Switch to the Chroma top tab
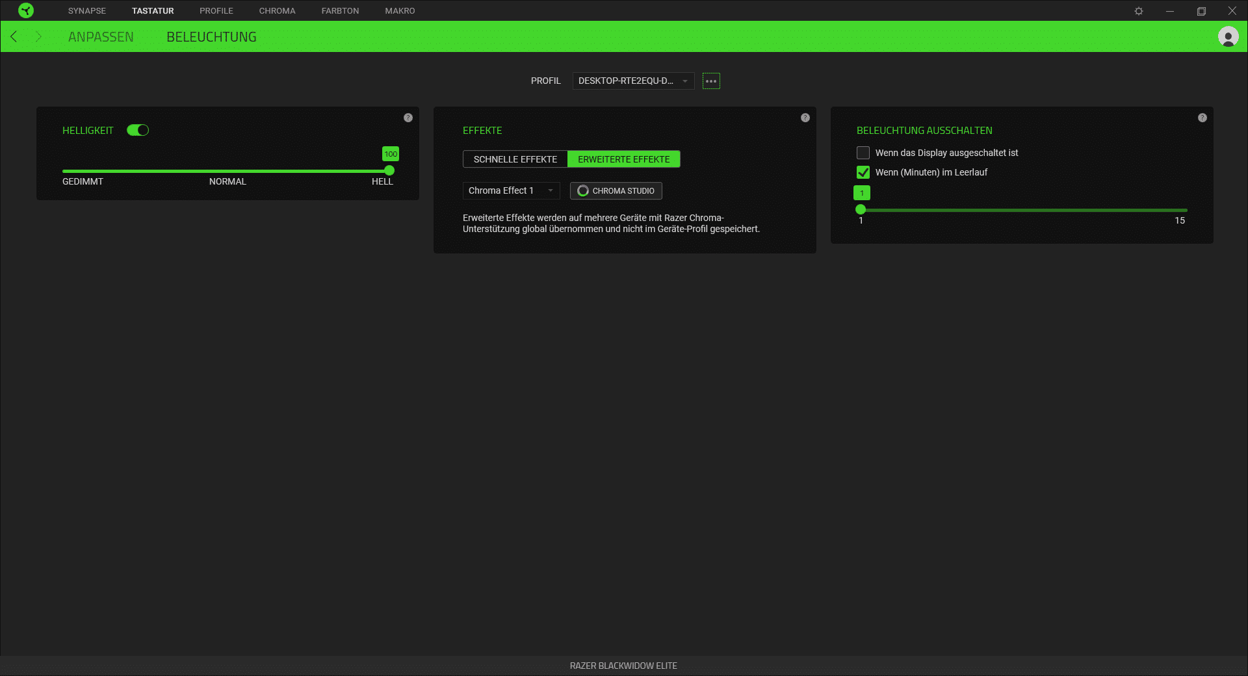The height and width of the screenshot is (676, 1248). (277, 11)
